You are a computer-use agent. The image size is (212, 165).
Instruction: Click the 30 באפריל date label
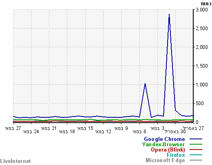175,132
